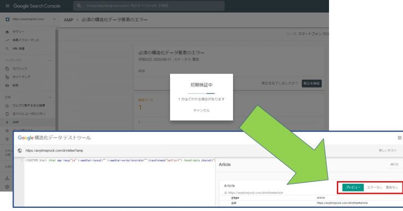Click the Article section heading
This screenshot has height=211, width=403.
(x=225, y=164)
